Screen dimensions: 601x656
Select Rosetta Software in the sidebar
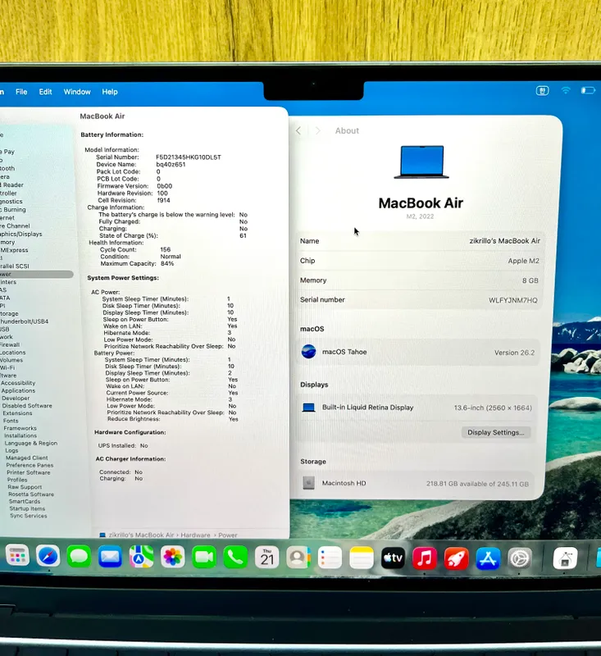(31, 494)
